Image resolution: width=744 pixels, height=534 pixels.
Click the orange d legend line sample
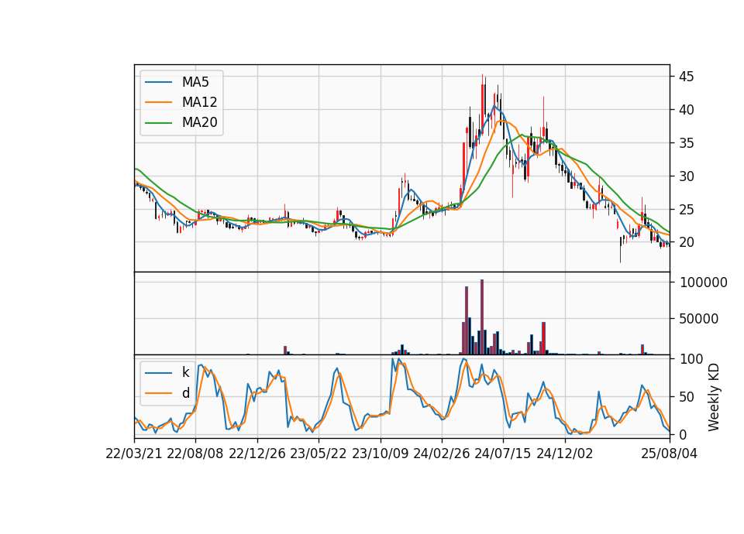click(x=158, y=393)
